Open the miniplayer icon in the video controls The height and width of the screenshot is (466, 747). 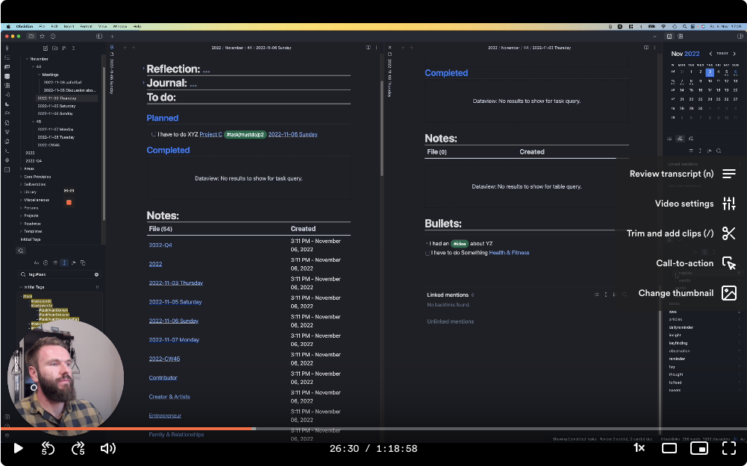coord(698,448)
